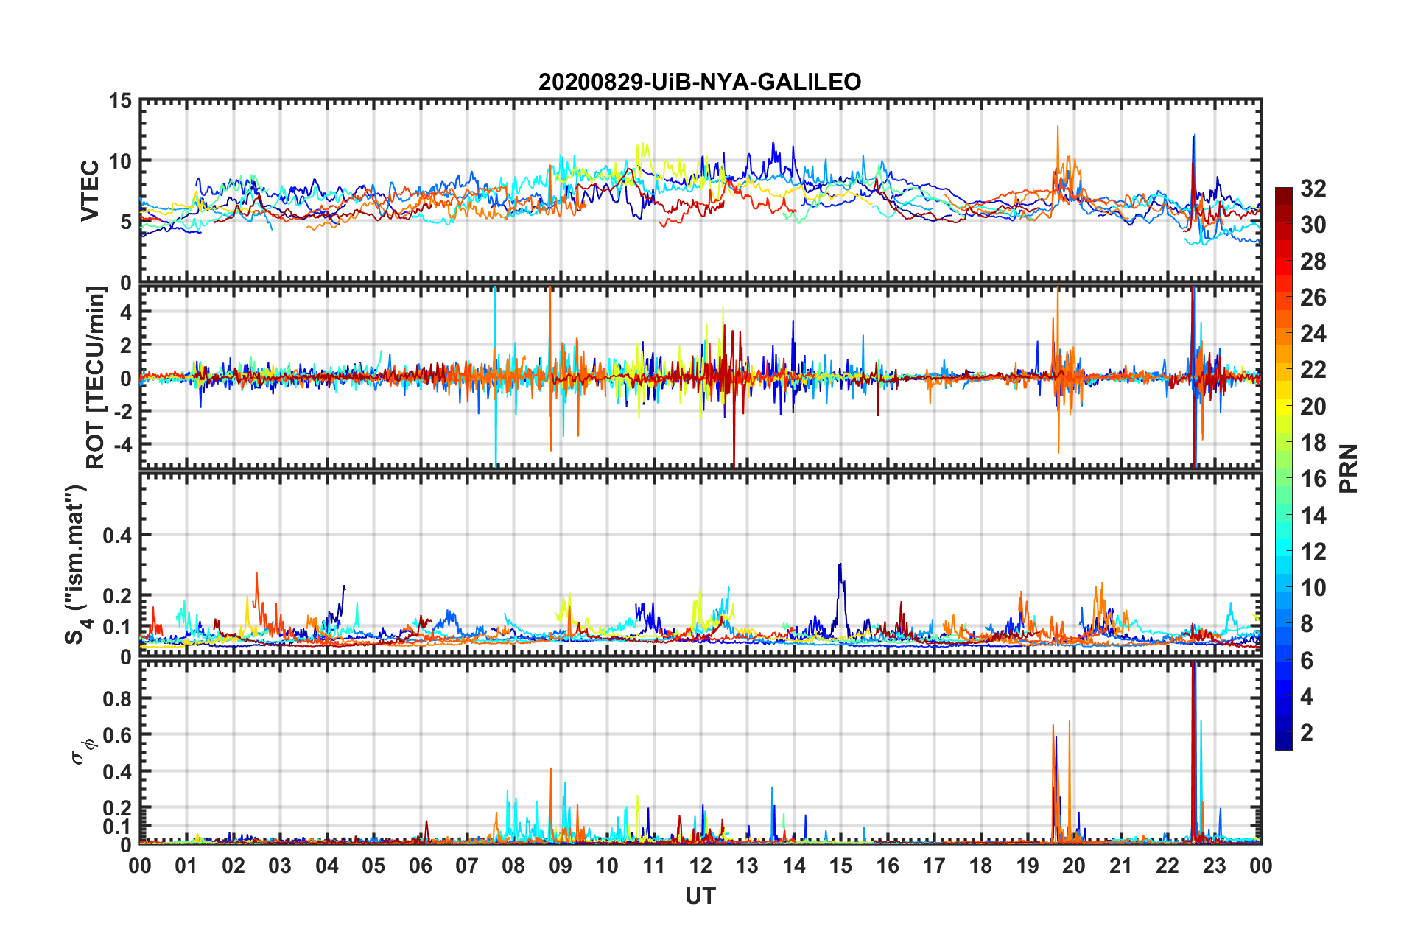The height and width of the screenshot is (937, 1401).
Task: Click the x-axis tick label 18
Action: coord(980,866)
